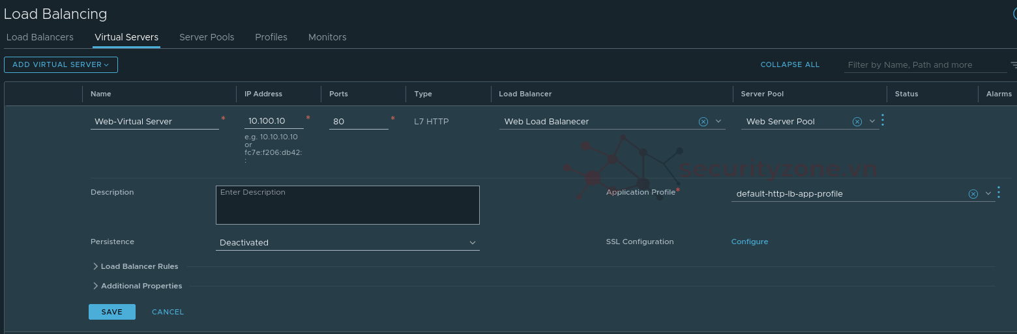This screenshot has height=334, width=1017.
Task: Switch to the Monitors tab
Action: [x=327, y=37]
